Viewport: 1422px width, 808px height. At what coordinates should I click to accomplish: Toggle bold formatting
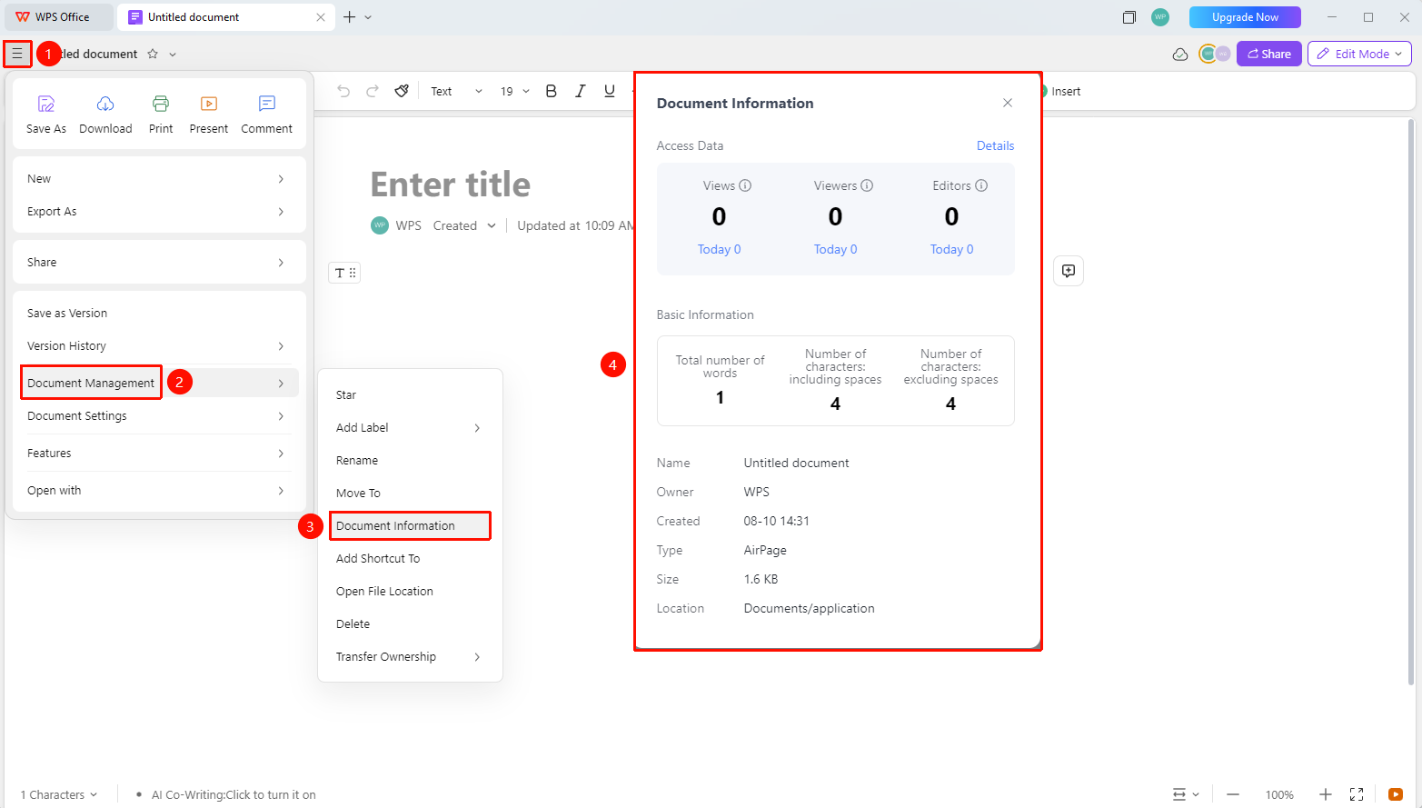[551, 91]
